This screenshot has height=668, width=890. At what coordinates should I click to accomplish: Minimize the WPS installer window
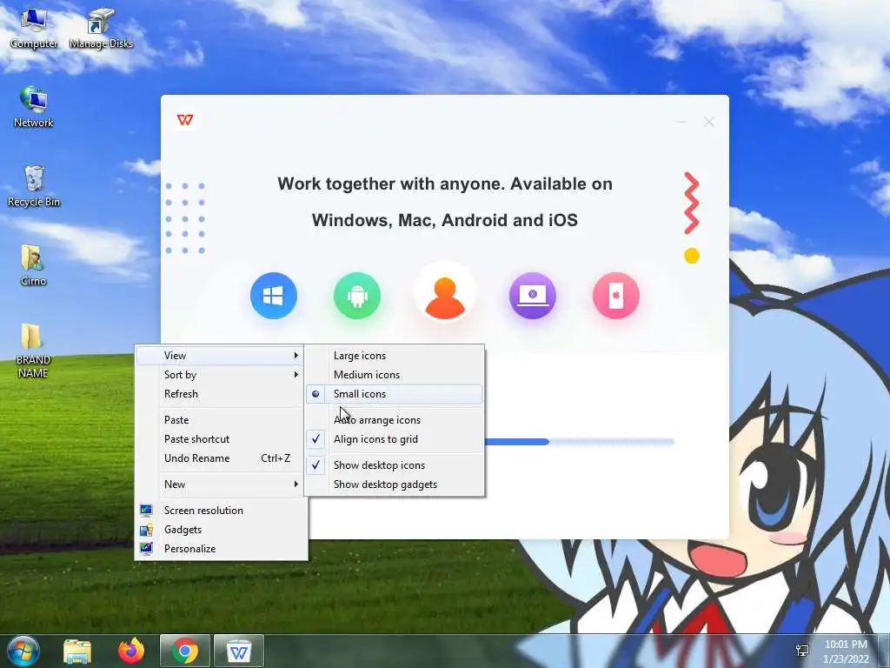[681, 122]
